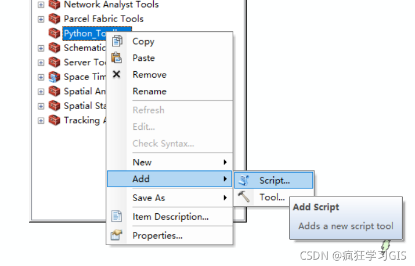Click the Parcel Fabric Tools toolbox icon
This screenshot has height=266, width=415.
pos(54,19)
